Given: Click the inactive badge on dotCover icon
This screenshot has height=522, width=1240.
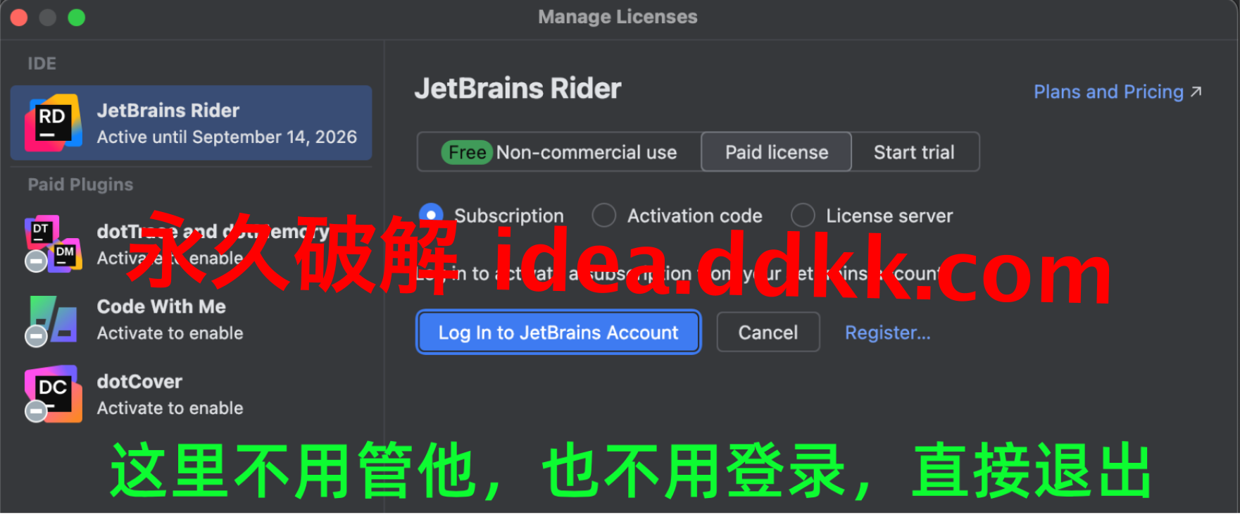Looking at the screenshot, I should coord(36,411).
